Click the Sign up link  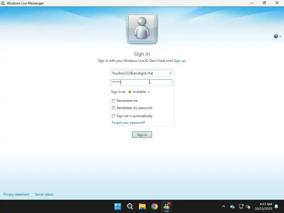[x=180, y=61]
